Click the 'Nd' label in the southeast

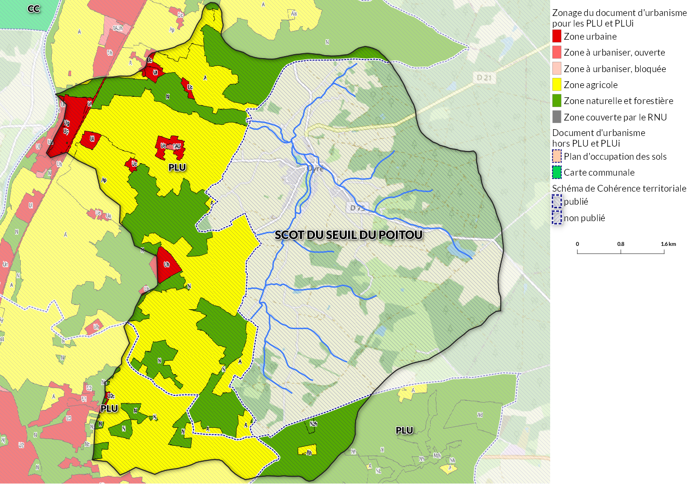click(x=480, y=415)
